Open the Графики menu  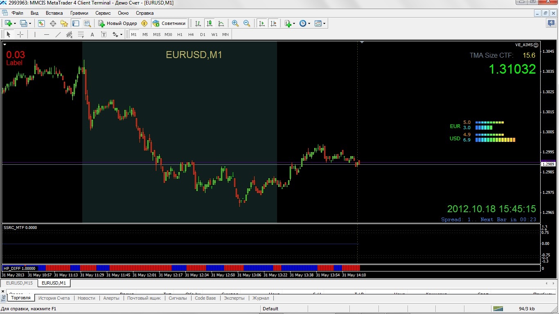(79, 13)
